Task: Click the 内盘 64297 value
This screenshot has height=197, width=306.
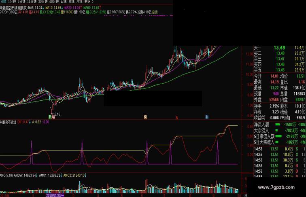Action: pos(300,100)
